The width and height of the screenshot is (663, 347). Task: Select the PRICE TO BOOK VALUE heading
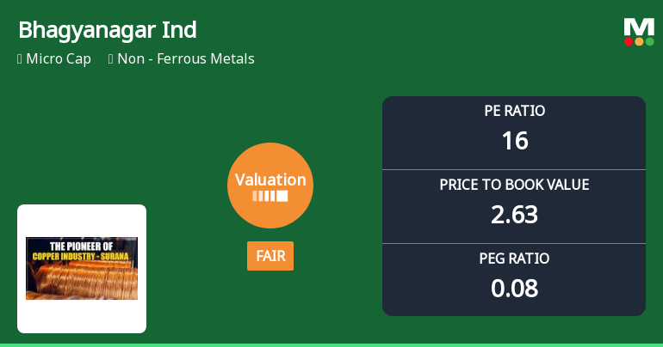tap(514, 185)
